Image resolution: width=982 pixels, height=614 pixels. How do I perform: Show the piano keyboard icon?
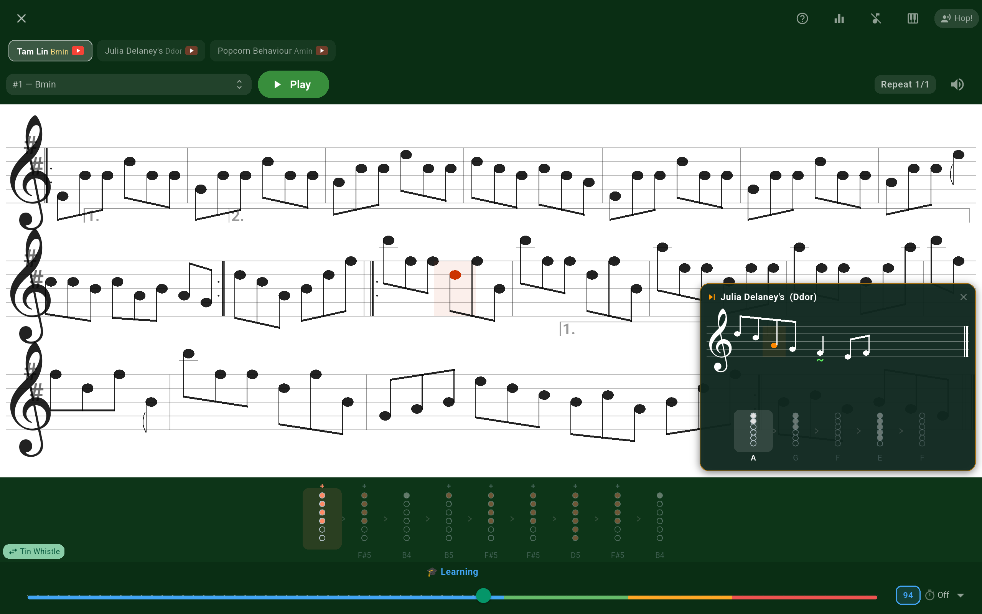coord(913,18)
